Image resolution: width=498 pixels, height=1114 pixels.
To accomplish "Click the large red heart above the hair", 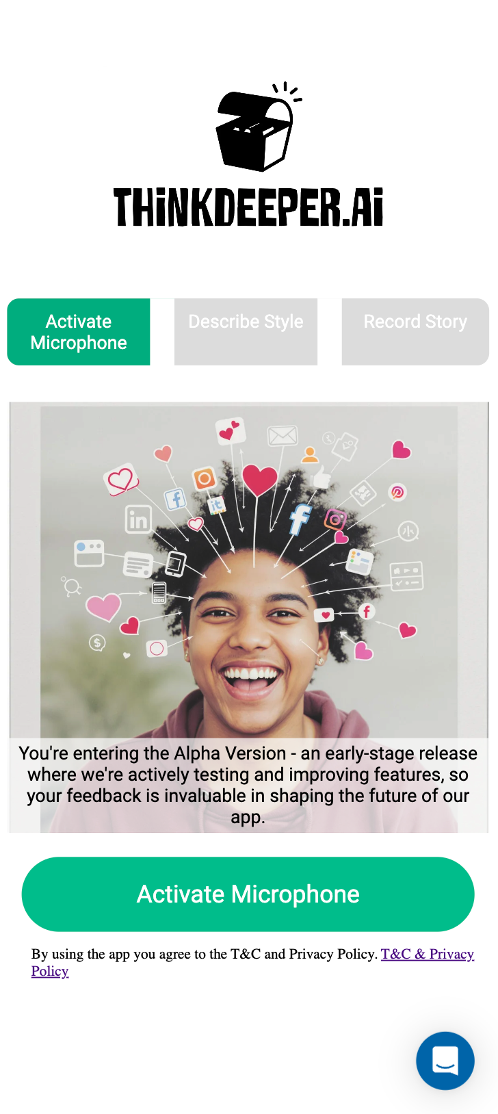I will [259, 480].
